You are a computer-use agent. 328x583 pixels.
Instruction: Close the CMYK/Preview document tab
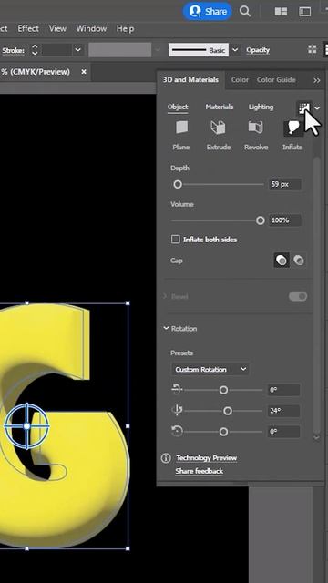tap(84, 71)
